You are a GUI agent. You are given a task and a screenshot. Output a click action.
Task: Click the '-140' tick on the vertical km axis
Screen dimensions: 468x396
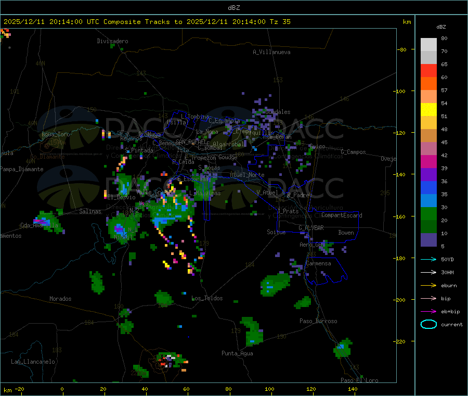pyautogui.click(x=400, y=174)
